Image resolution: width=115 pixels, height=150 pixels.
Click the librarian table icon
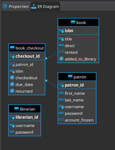[x=16, y=109]
